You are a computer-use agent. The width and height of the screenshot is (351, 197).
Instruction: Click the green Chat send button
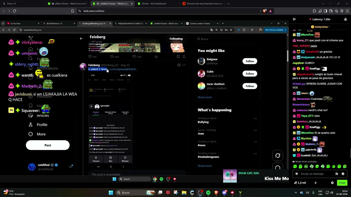click(342, 183)
